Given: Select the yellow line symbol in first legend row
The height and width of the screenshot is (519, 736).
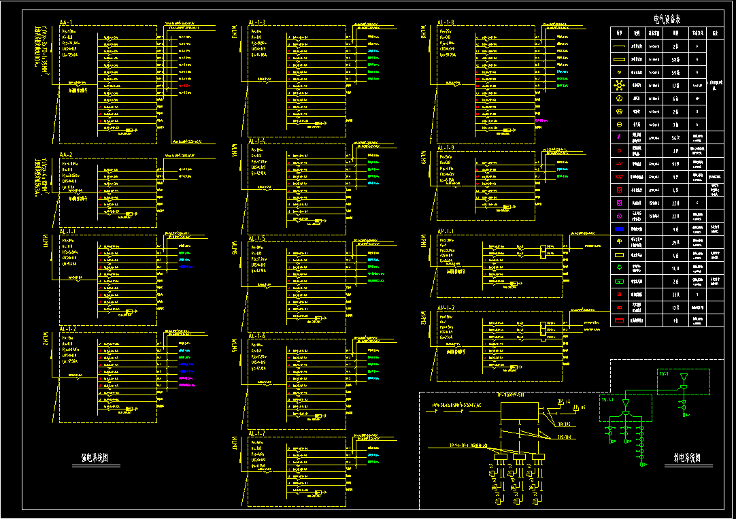Looking at the screenshot, I should [x=620, y=47].
